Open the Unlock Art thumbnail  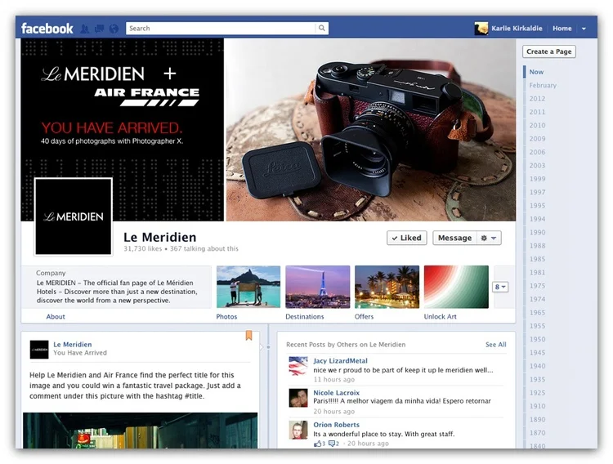(x=456, y=287)
